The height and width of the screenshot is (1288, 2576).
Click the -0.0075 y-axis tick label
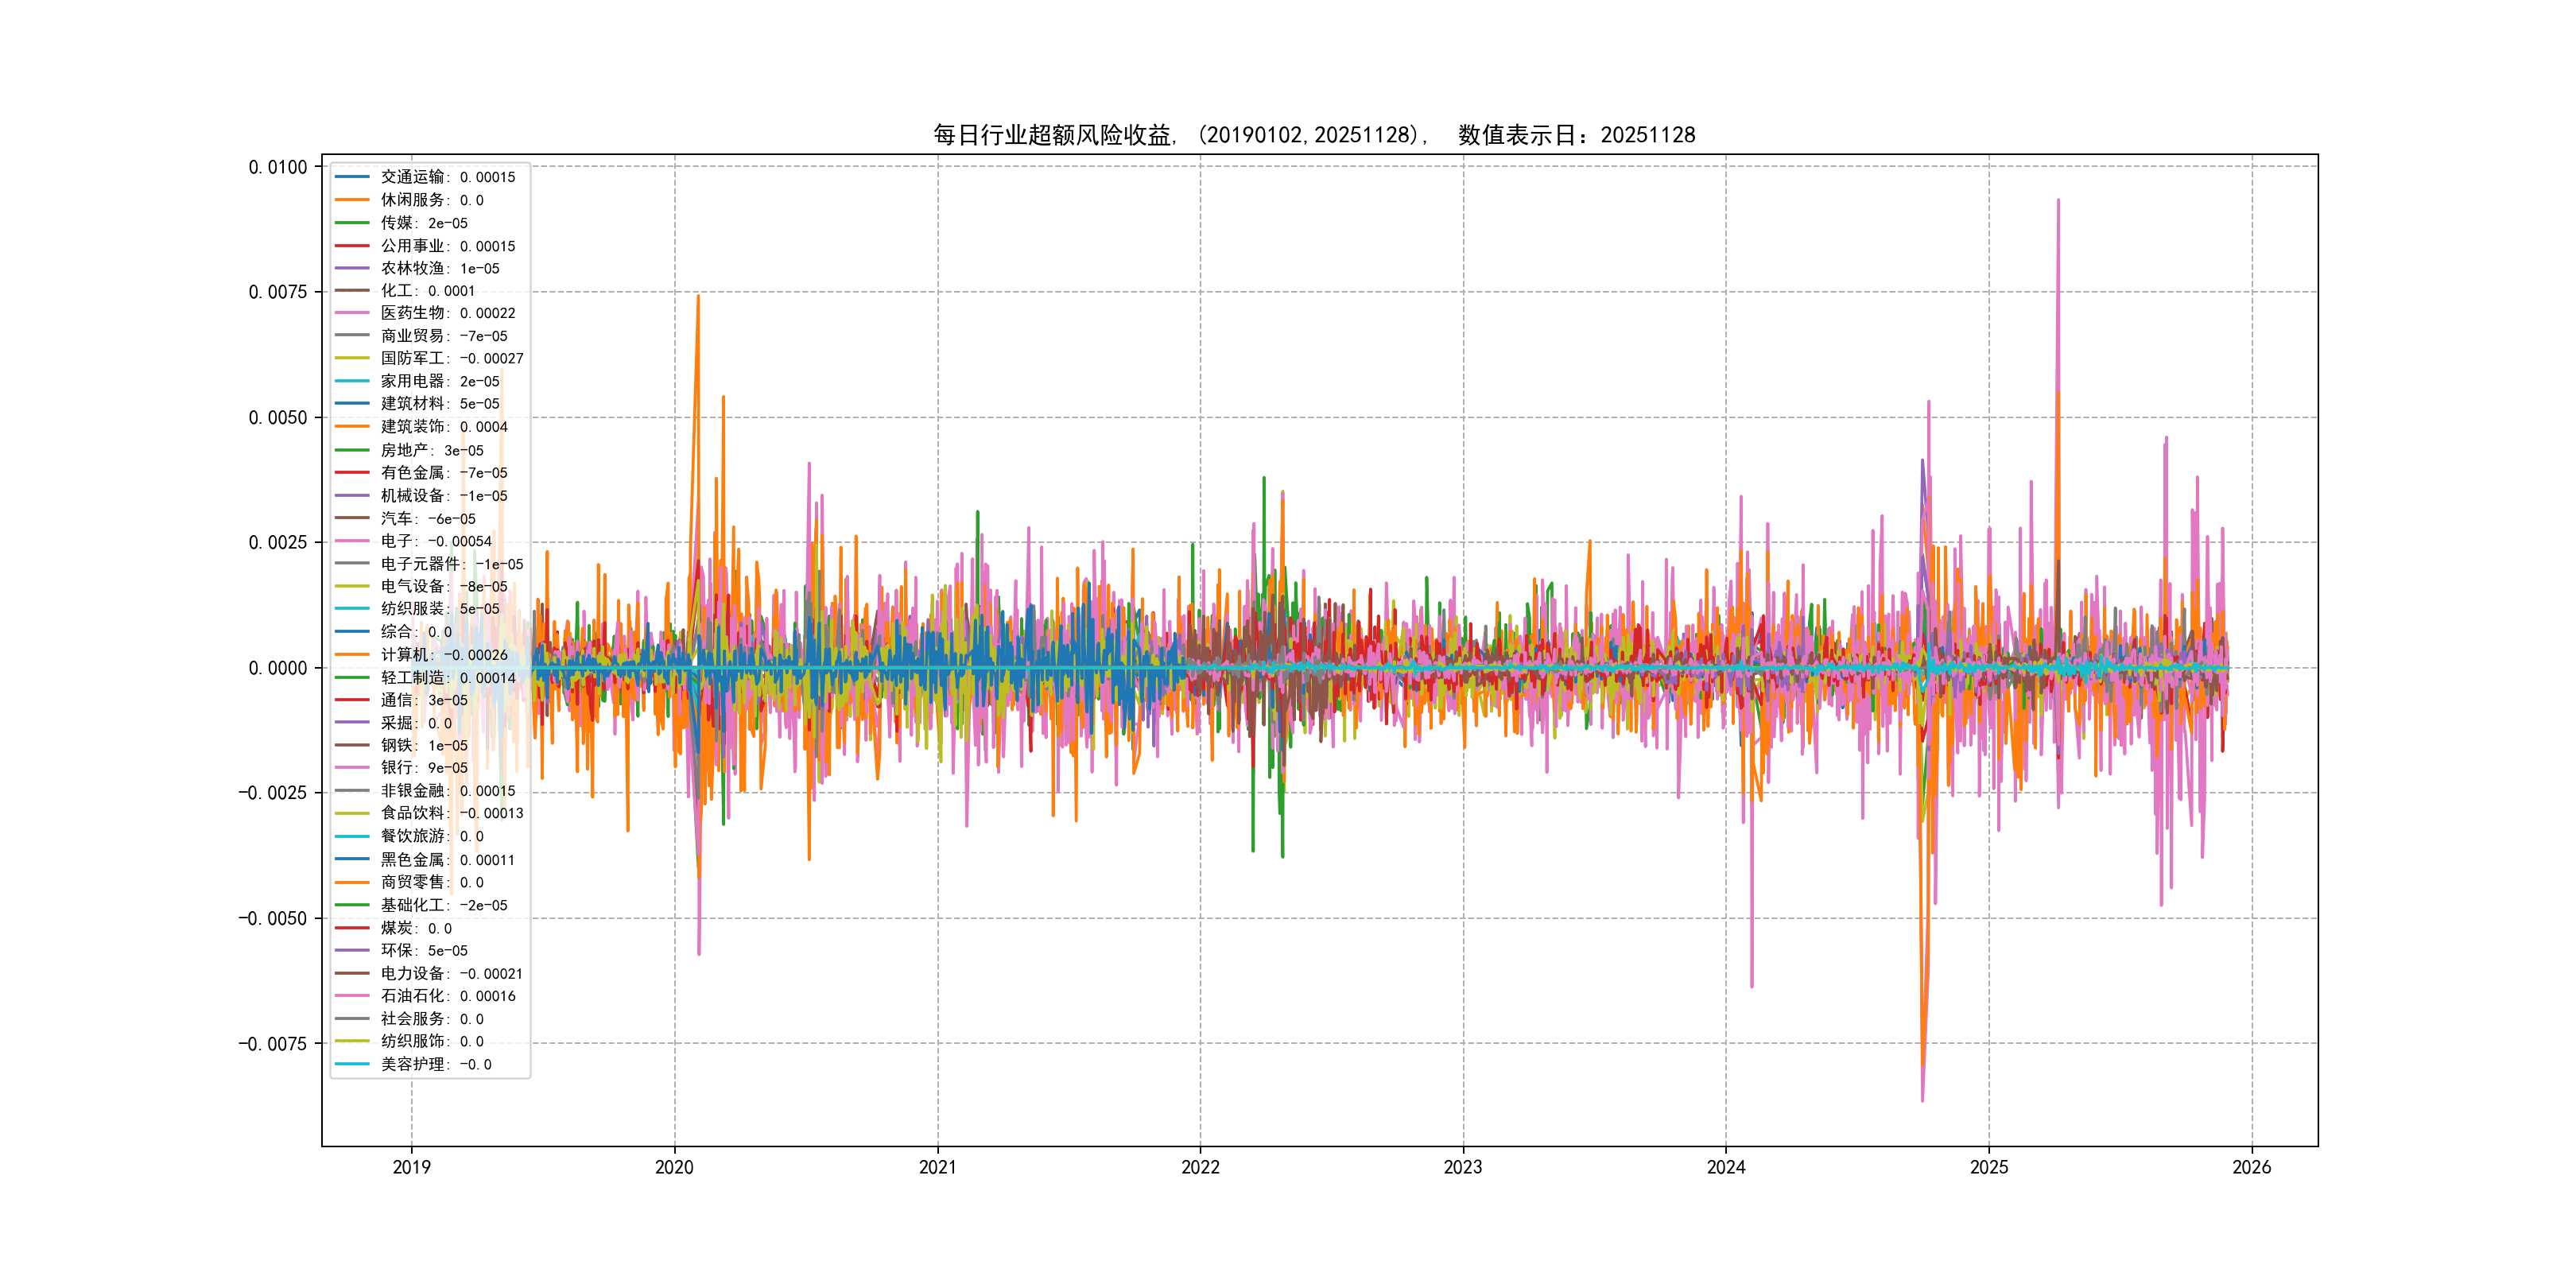coord(272,1044)
